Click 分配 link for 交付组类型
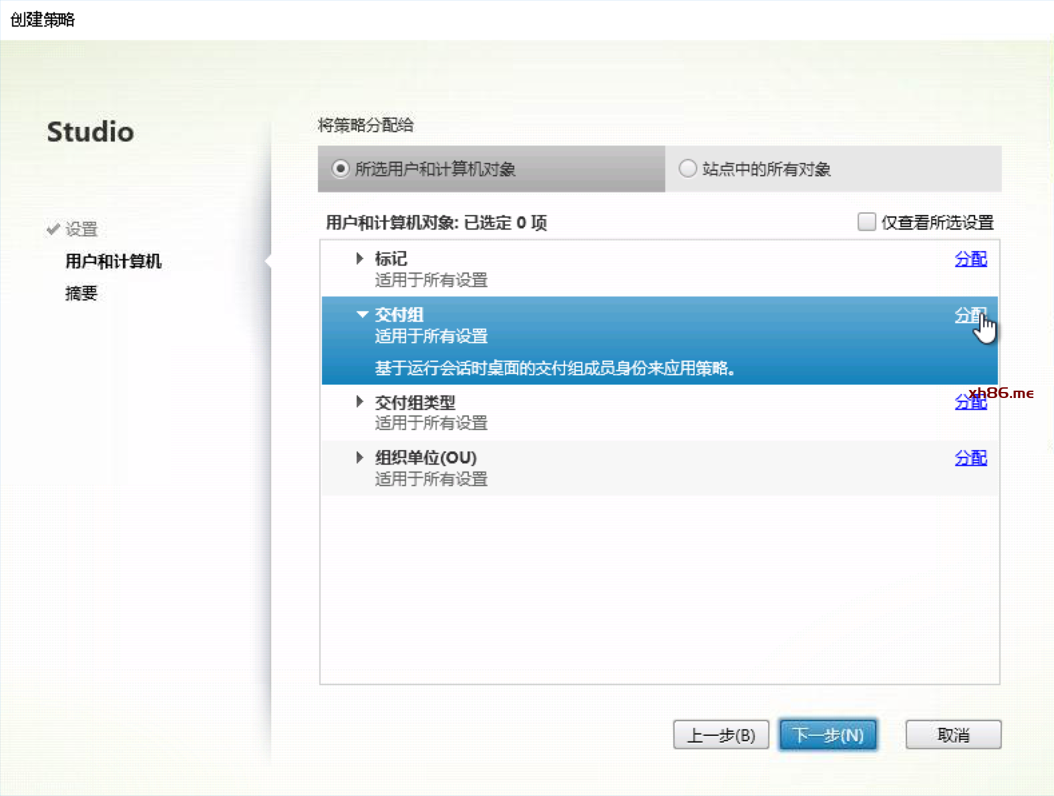Viewport: 1054px width, 796px height. click(x=965, y=403)
